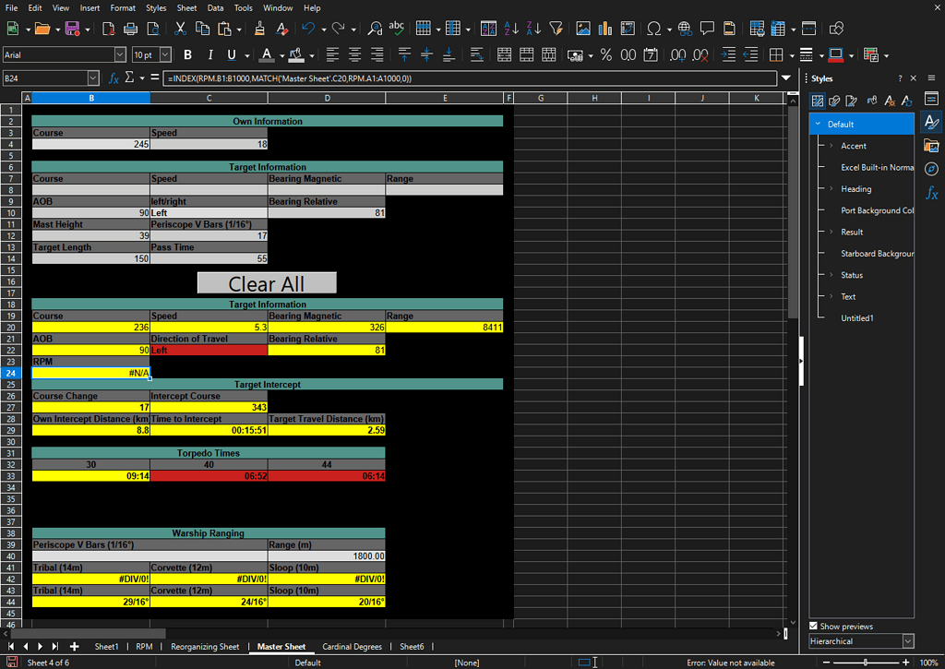Click the Bold formatting icon

(x=187, y=54)
